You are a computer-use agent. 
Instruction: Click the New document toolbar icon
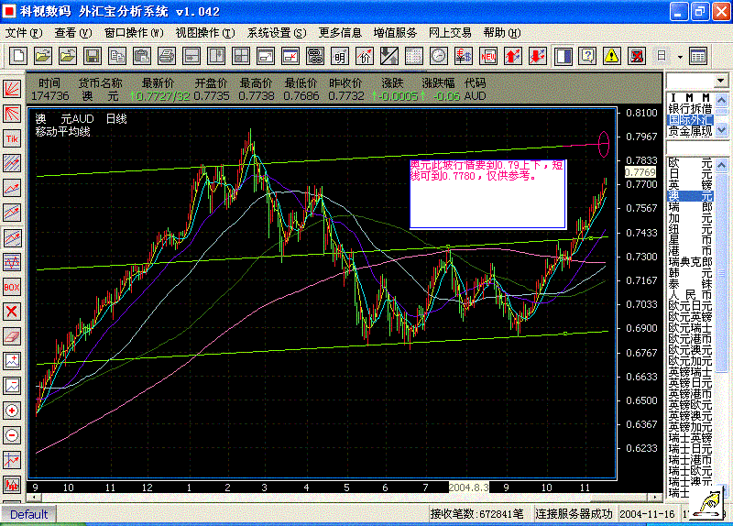click(x=18, y=56)
